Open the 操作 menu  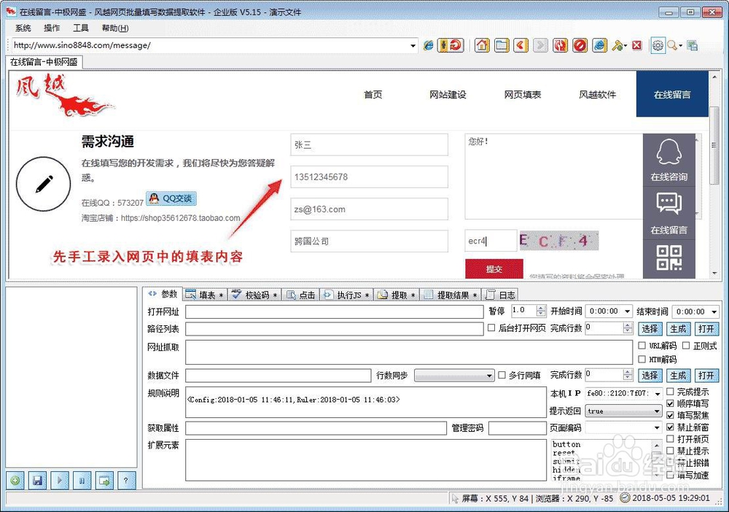52,28
